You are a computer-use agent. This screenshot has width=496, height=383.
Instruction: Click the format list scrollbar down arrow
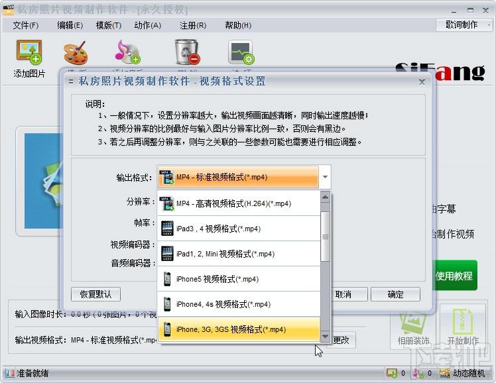tap(325, 337)
